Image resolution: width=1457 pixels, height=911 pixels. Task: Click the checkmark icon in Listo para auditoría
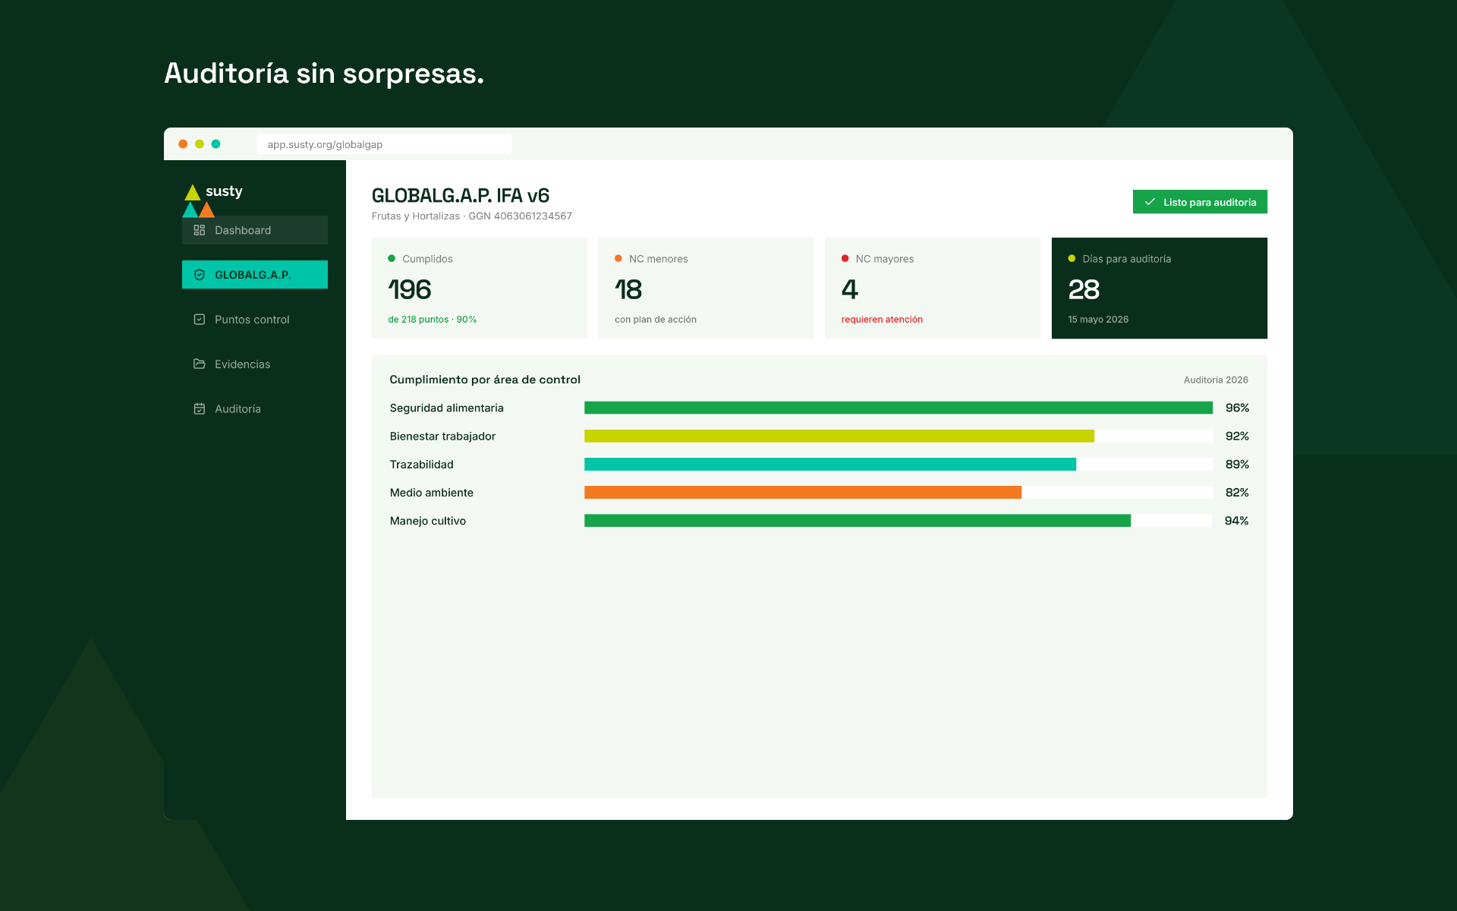1150,202
